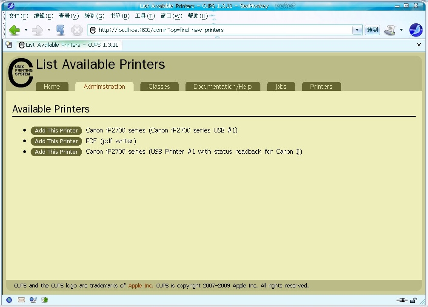
Task: Click the Apple Inc. link in the footer
Action: coord(140,285)
